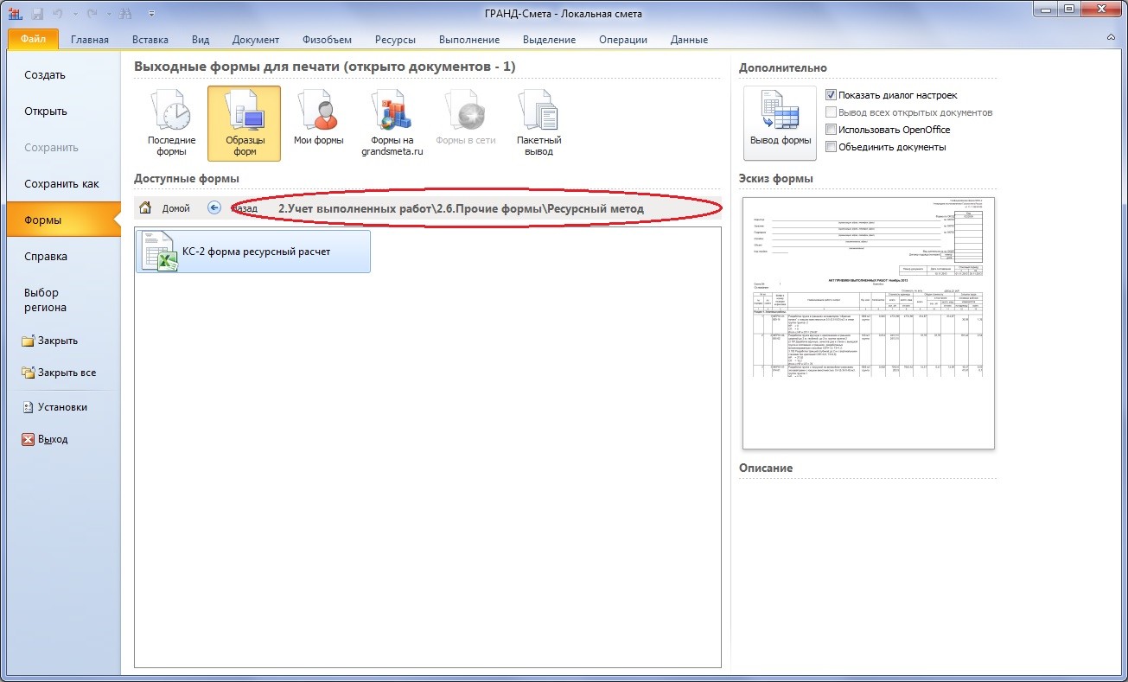This screenshot has width=1128, height=682.
Task: Open the Пакетный вывод batch output icon
Action: point(539,123)
